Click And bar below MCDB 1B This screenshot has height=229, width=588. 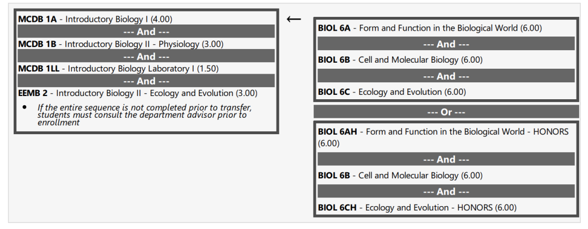[x=146, y=56]
